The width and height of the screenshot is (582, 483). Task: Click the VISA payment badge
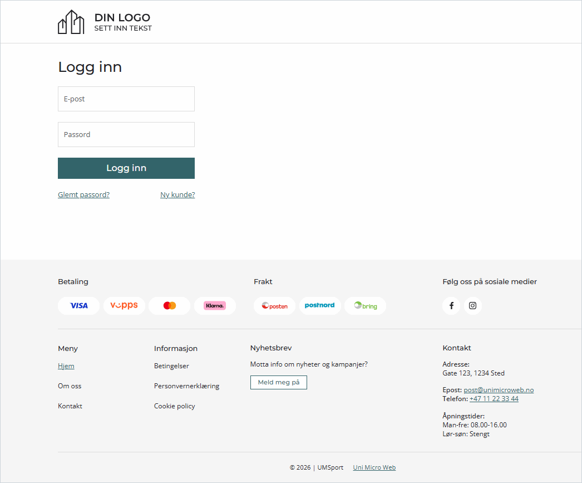[78, 306]
